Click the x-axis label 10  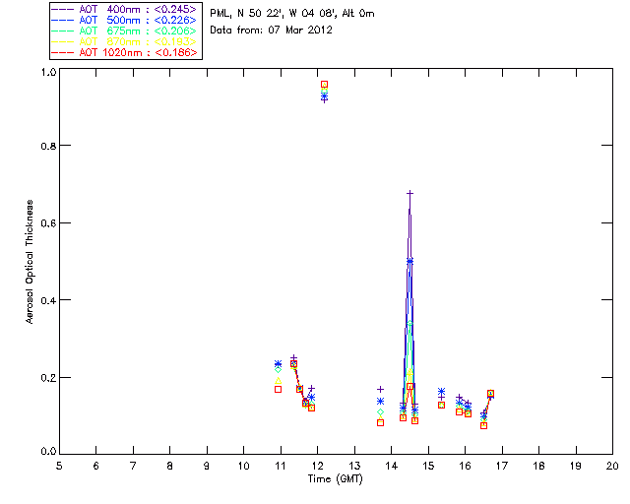click(x=243, y=466)
